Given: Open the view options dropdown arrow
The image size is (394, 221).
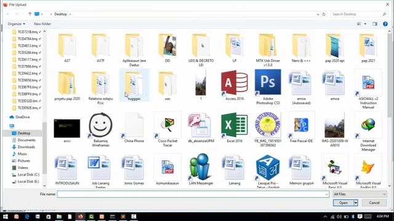Looking at the screenshot, I should [x=365, y=24].
